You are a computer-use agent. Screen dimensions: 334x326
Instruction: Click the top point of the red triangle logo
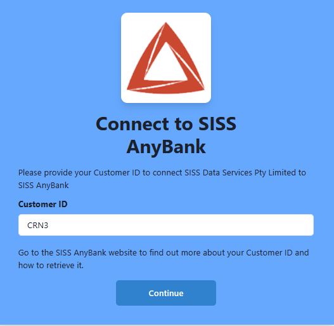(x=166, y=24)
